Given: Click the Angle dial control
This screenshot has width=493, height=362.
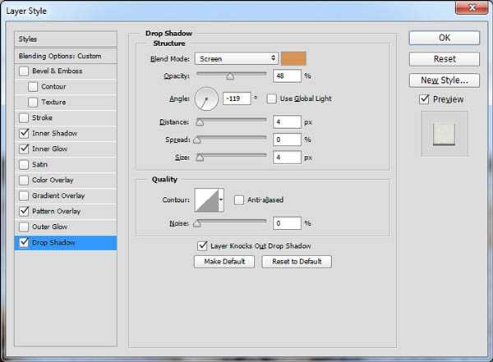Looking at the screenshot, I should tap(205, 99).
